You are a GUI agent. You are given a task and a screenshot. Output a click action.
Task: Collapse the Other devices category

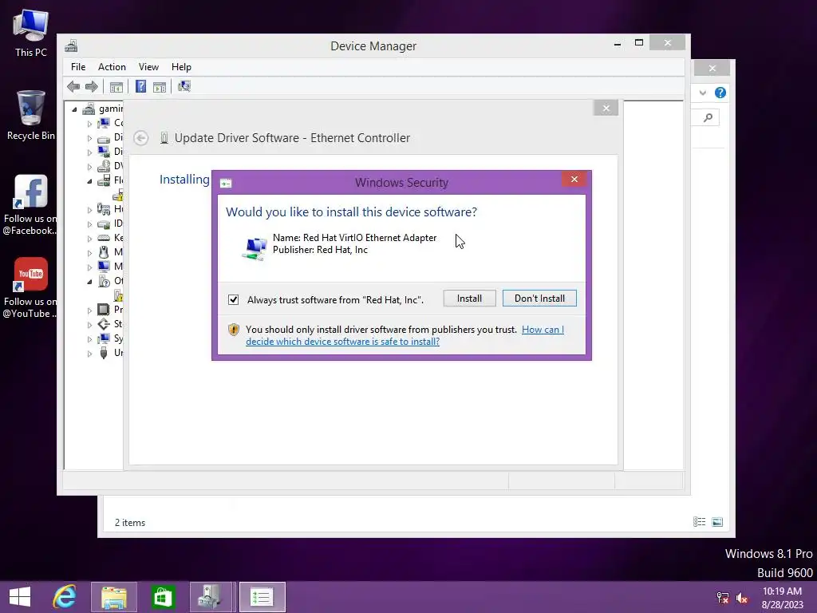[x=89, y=282]
